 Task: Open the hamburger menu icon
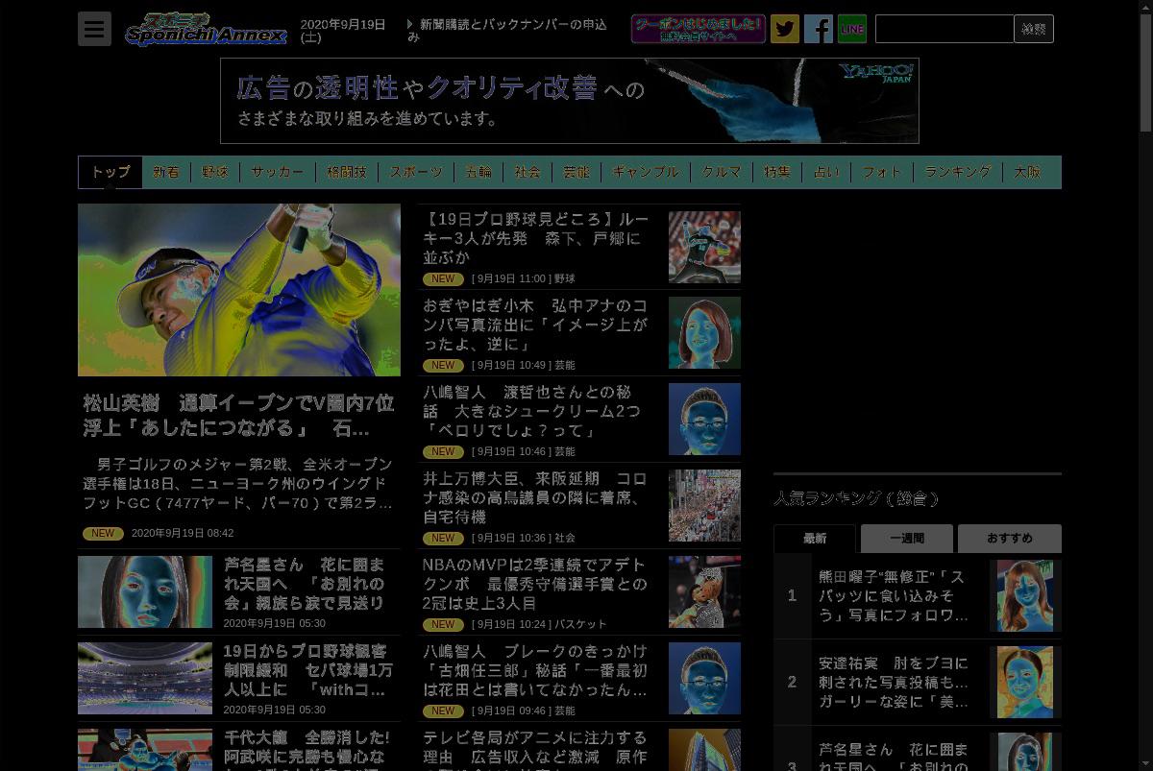pos(94,29)
